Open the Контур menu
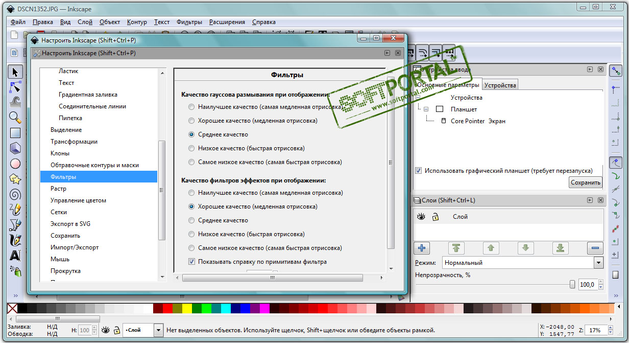 pyautogui.click(x=137, y=22)
